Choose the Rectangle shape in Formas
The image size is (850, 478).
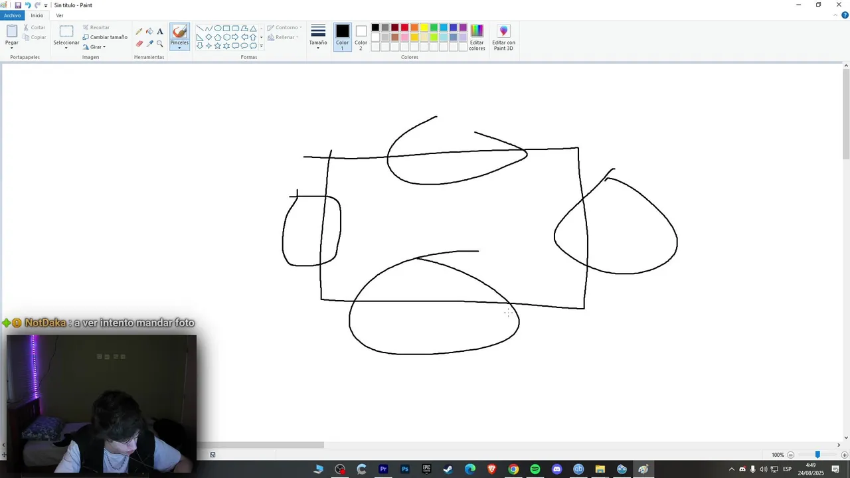click(226, 29)
